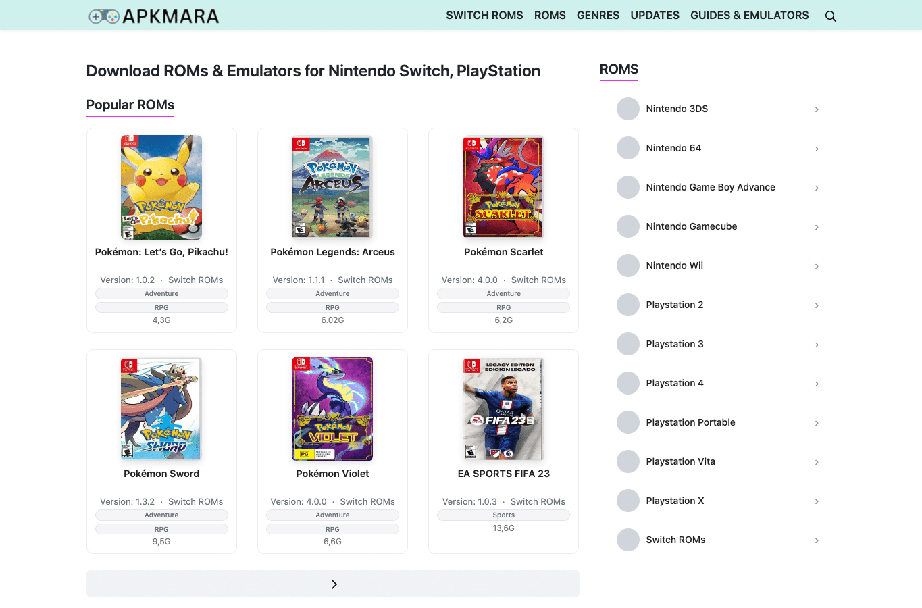922x608 pixels.
Task: Click Switch ROMs label on Pikachu card
Action: tap(195, 280)
